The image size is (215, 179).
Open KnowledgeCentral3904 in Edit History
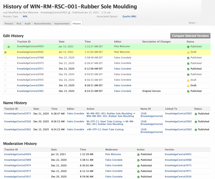click(30, 85)
